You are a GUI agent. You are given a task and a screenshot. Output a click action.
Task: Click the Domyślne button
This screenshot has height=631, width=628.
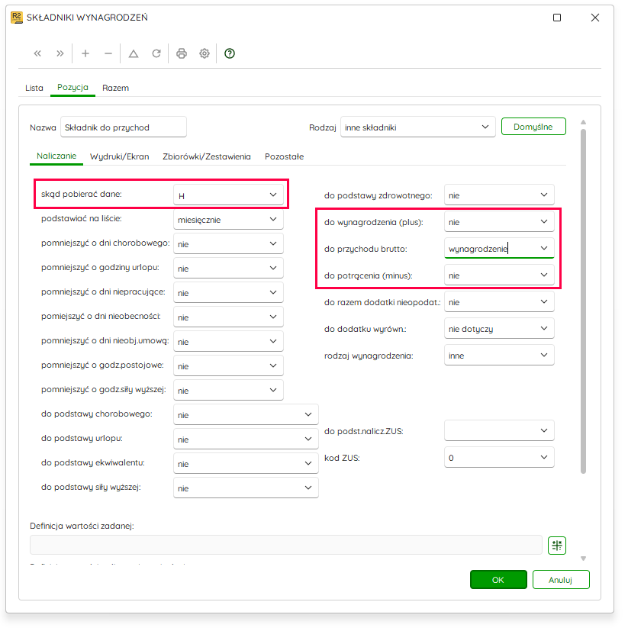pos(533,127)
